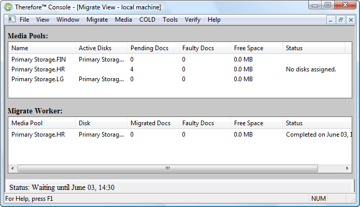The height and width of the screenshot is (207, 360).
Task: Open the Migrate menu
Action: 97,20
